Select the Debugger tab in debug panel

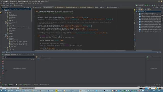7,54
